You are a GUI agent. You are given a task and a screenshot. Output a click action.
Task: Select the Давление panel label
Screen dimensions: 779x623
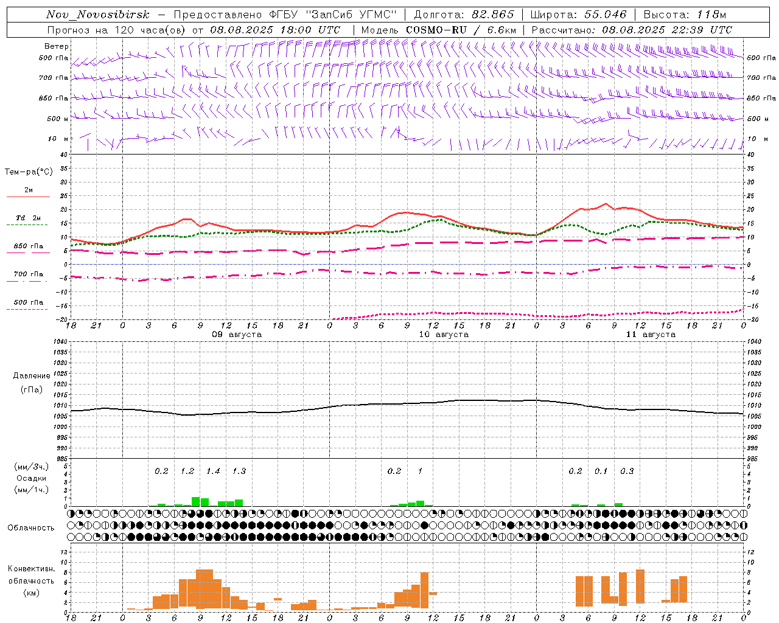click(31, 376)
